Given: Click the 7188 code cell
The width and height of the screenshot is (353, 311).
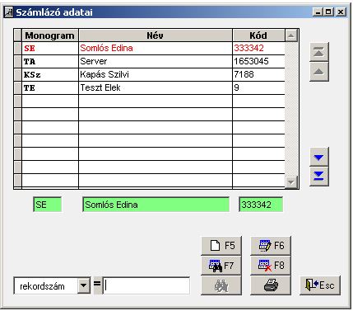Looking at the screenshot, I should (x=258, y=74).
